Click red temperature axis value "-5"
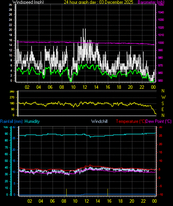Viewport: 173px width, 206px height. click(160, 186)
